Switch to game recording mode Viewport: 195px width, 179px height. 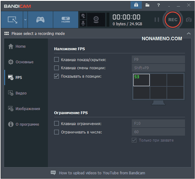click(x=40, y=20)
